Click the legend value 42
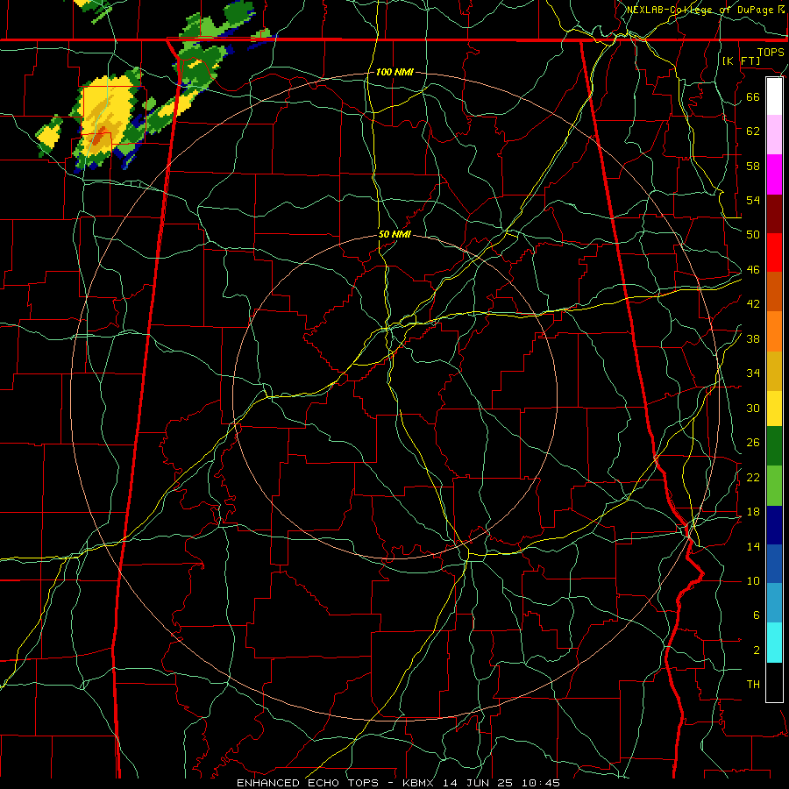 [x=753, y=304]
